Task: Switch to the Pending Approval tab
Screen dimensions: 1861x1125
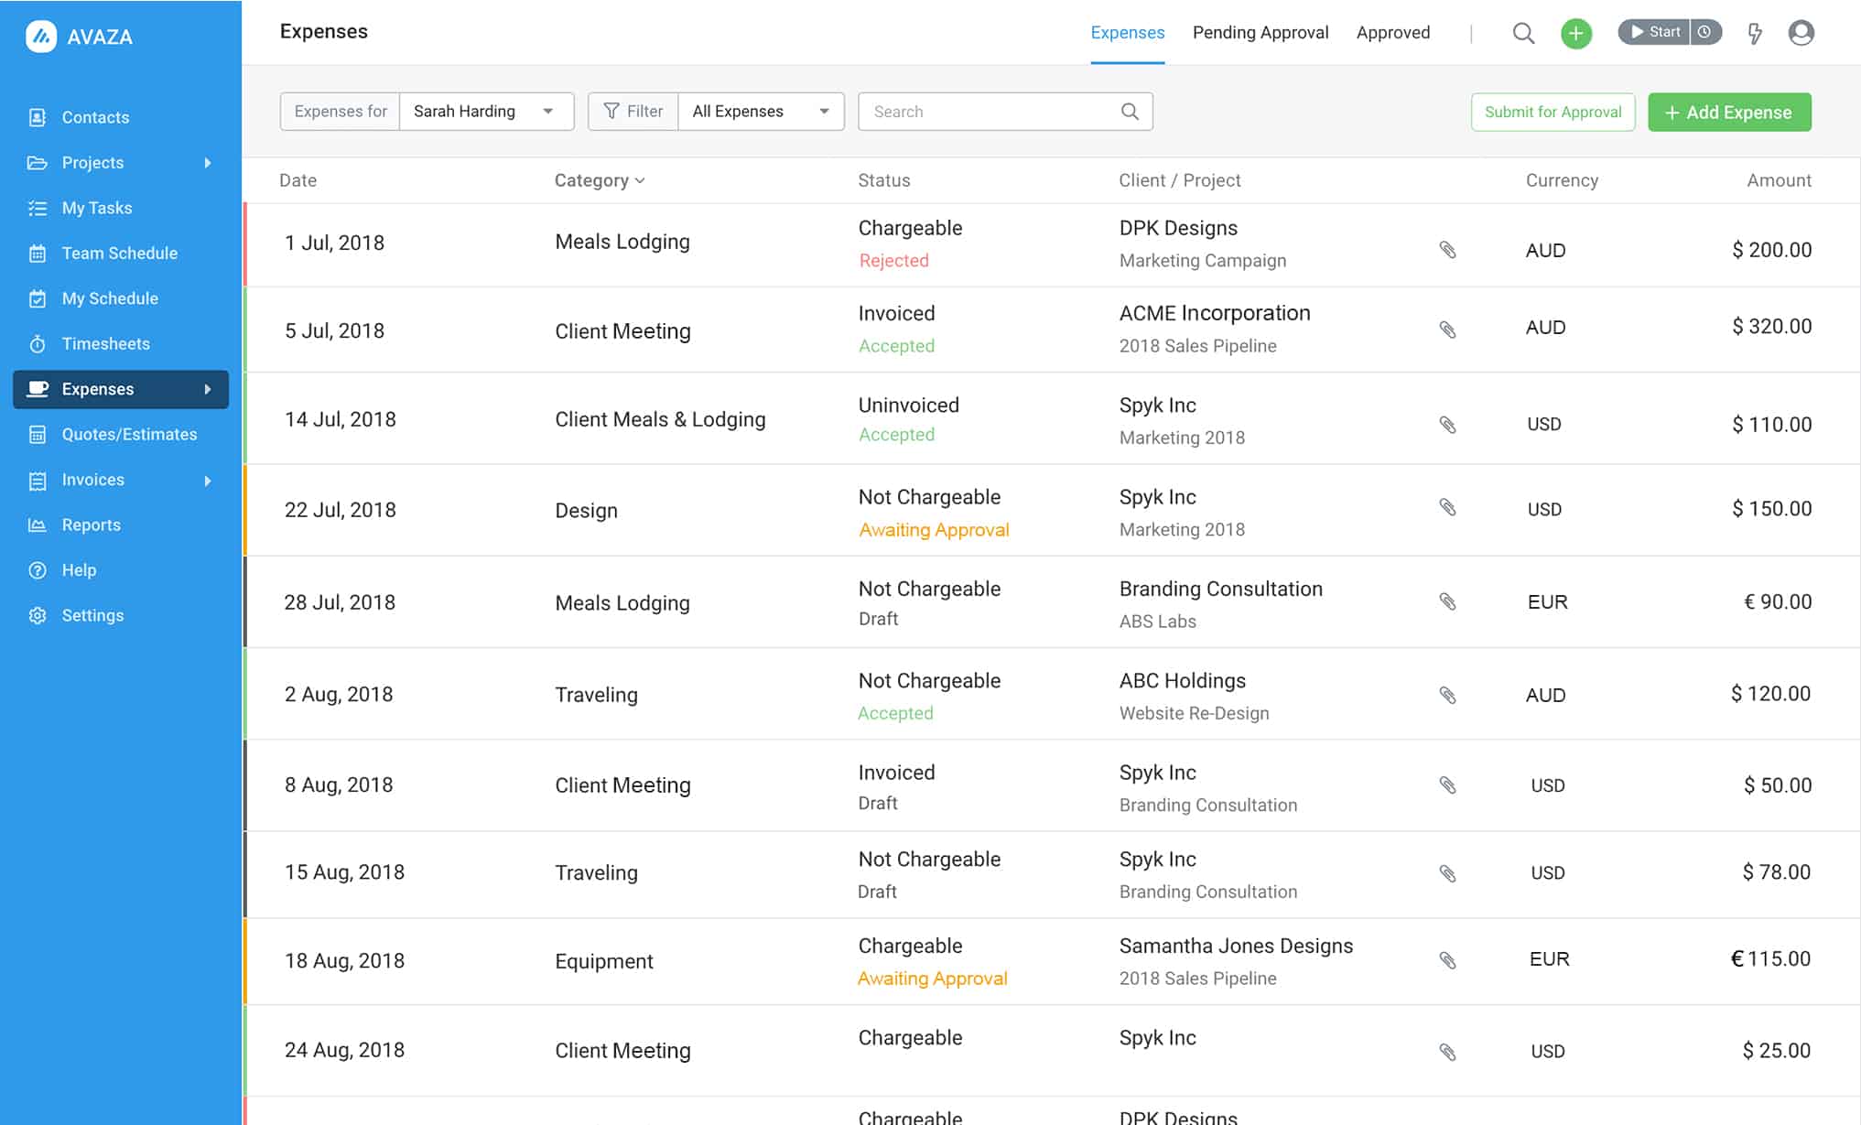Action: tap(1260, 33)
